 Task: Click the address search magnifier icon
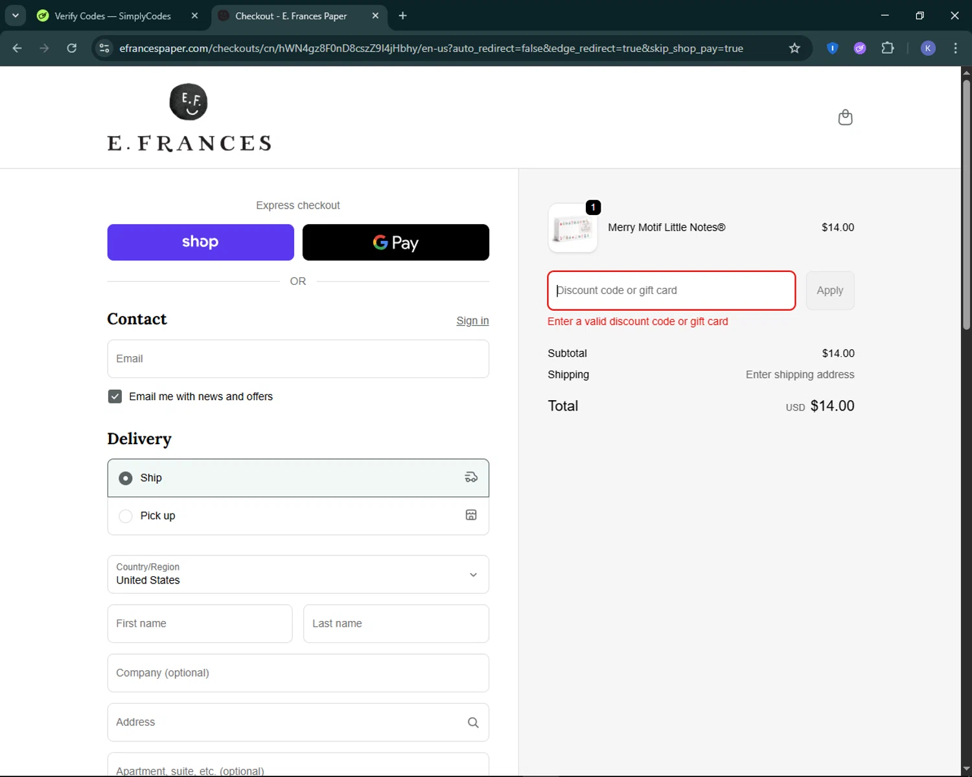click(x=473, y=723)
